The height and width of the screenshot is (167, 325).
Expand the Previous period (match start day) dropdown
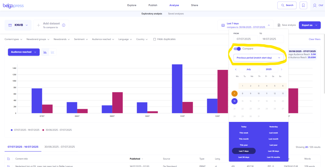(x=258, y=58)
